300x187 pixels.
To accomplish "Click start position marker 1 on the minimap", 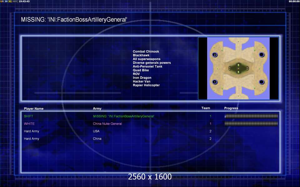I will [x=215, y=82].
